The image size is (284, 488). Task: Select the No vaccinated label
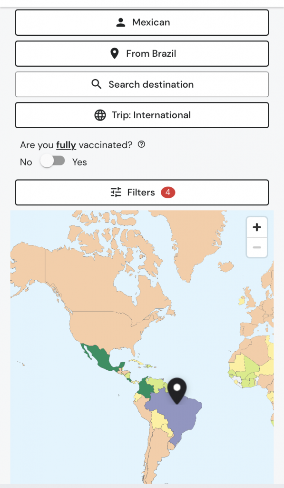point(26,162)
